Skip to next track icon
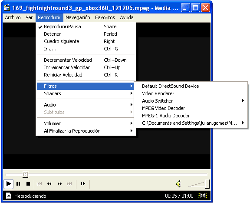Viewport: 250px width, 203px height. pyautogui.click(x=69, y=184)
